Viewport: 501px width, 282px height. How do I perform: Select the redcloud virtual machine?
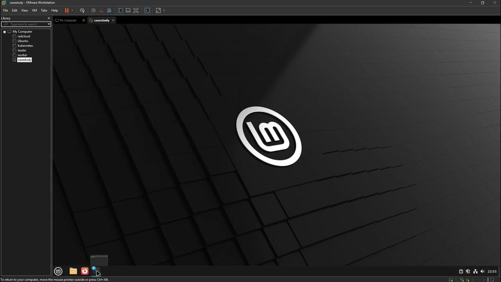tap(23, 36)
